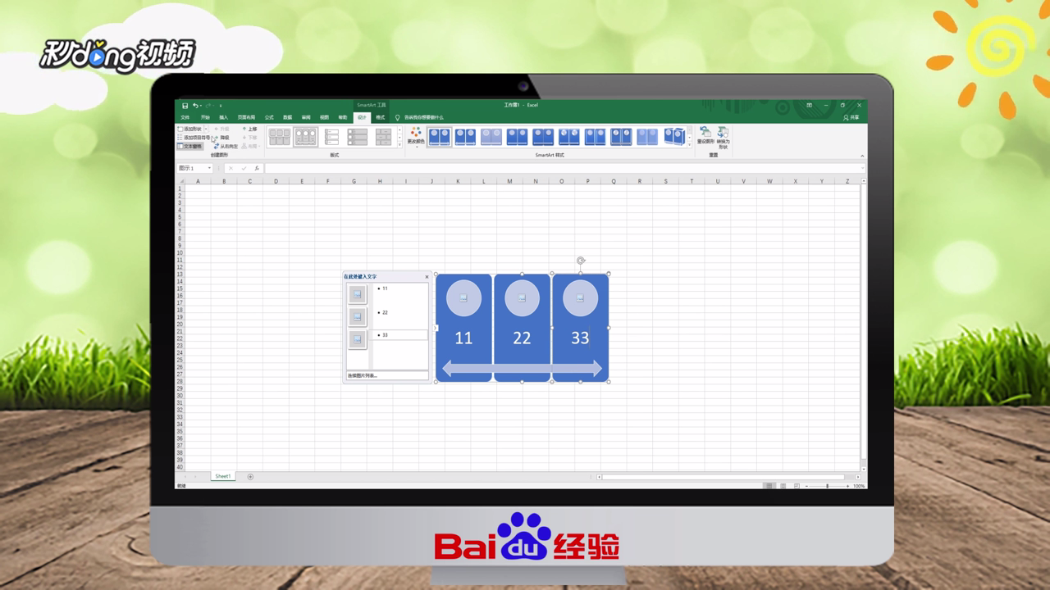Image resolution: width=1050 pixels, height=590 pixels.
Task: Click the picture placeholder circle above 11
Action: pos(464,298)
